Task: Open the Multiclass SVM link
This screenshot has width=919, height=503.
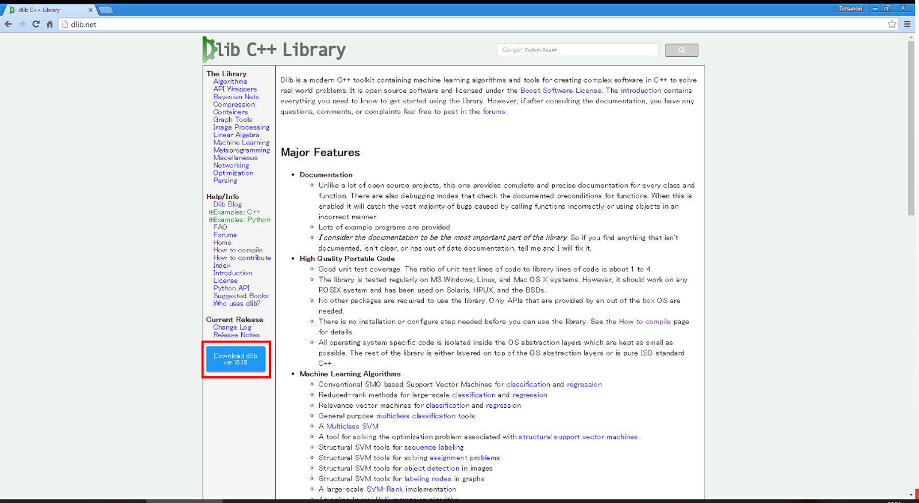Action: coord(352,426)
